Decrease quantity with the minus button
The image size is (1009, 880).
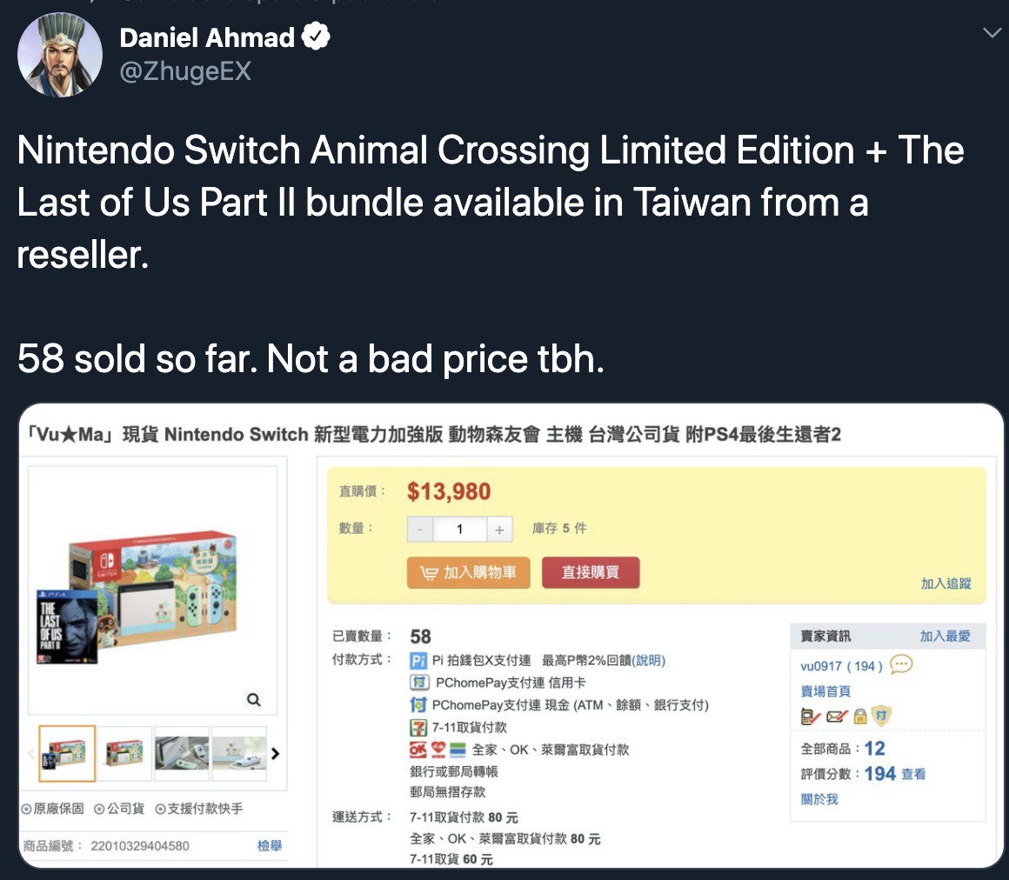(x=420, y=529)
